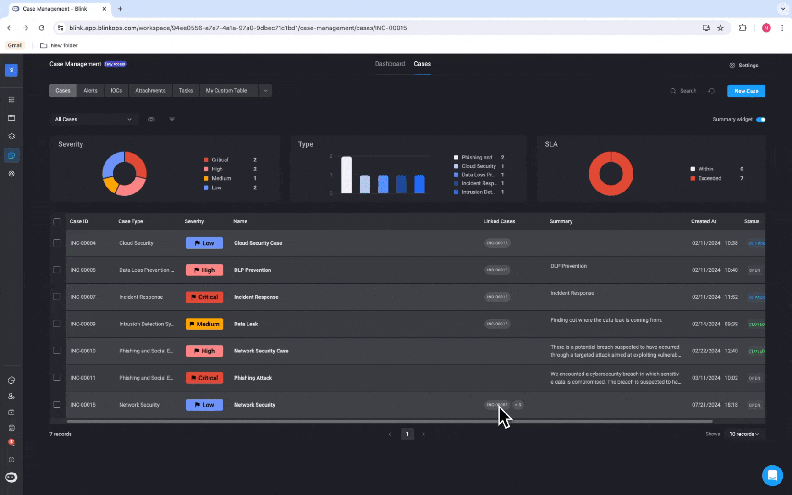Open browser extensions puzzle icon
This screenshot has width=792, height=495.
click(x=742, y=28)
